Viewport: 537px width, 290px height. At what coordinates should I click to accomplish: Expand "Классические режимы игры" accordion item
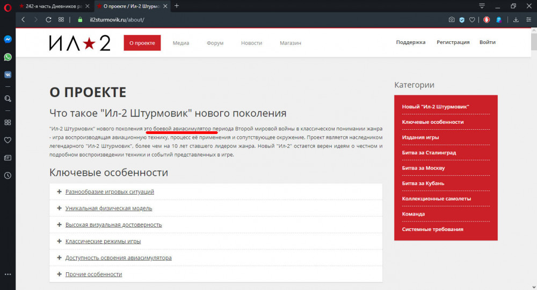[x=103, y=241]
